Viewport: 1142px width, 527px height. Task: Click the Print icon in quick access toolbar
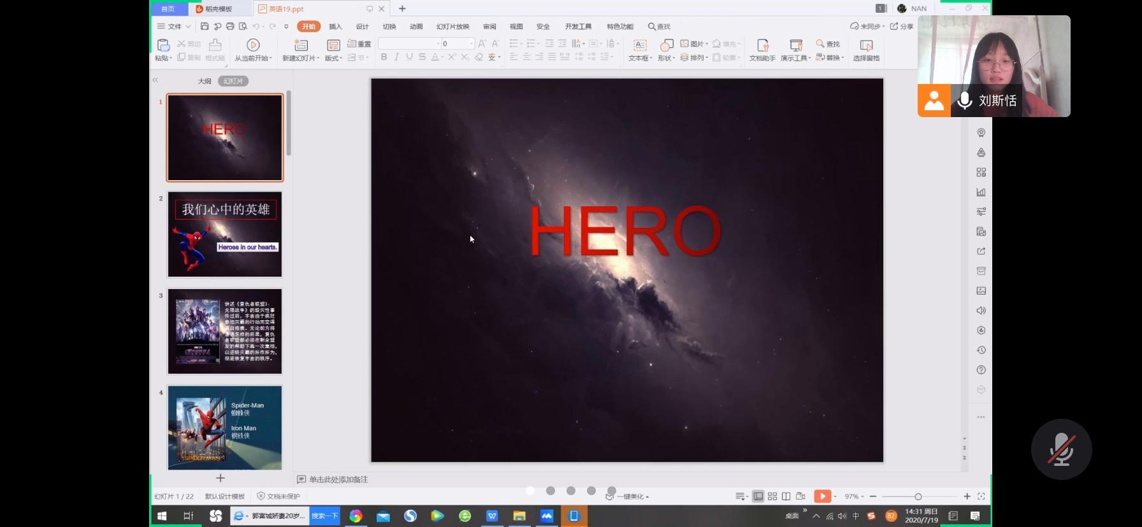tap(230, 26)
